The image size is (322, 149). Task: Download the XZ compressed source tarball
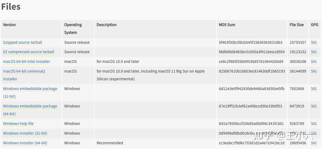(28, 52)
